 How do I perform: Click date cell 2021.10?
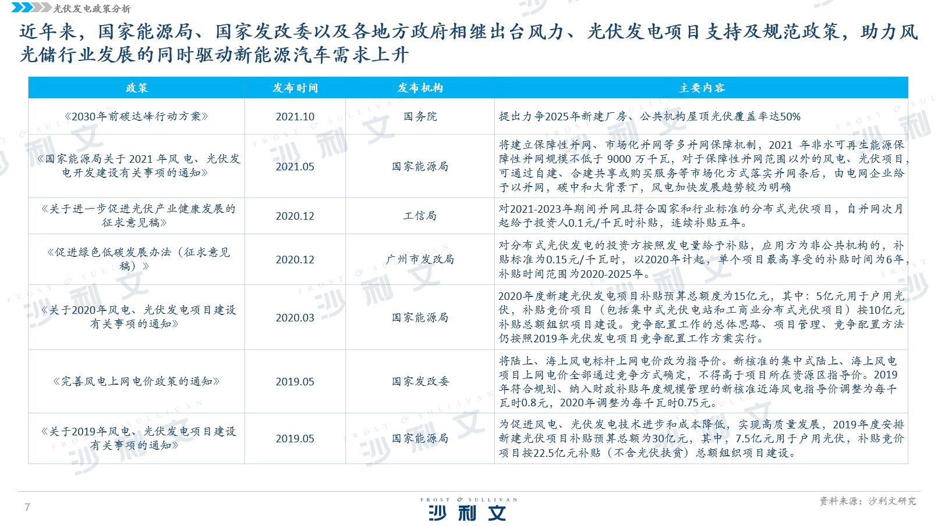[x=295, y=117]
